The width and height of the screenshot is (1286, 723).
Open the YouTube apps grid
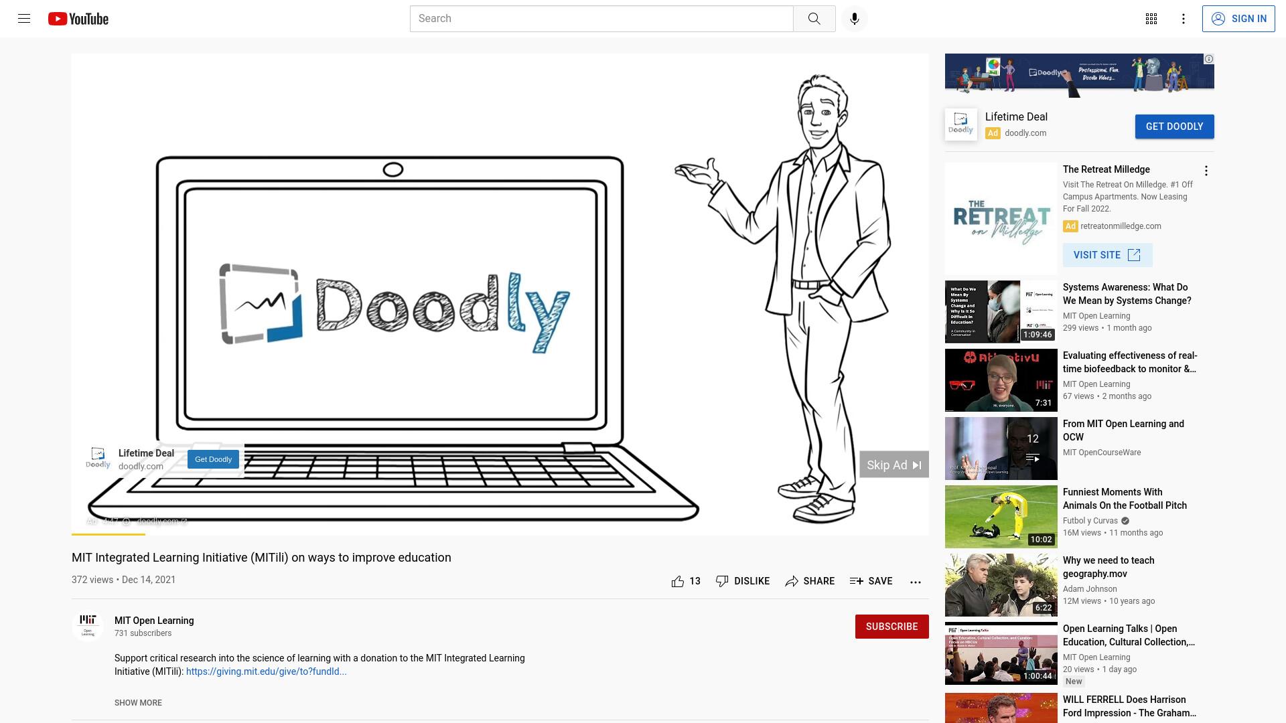pyautogui.click(x=1151, y=19)
